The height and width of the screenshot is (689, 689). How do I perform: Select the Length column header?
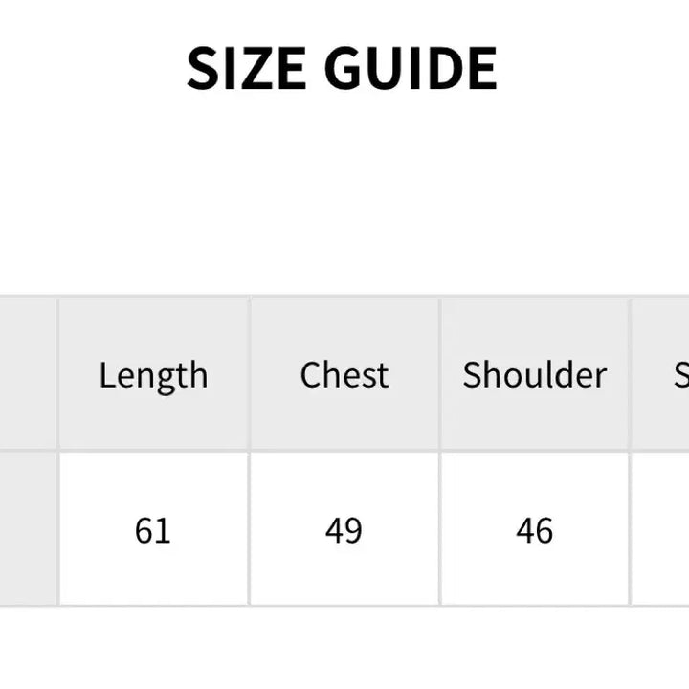click(x=153, y=375)
